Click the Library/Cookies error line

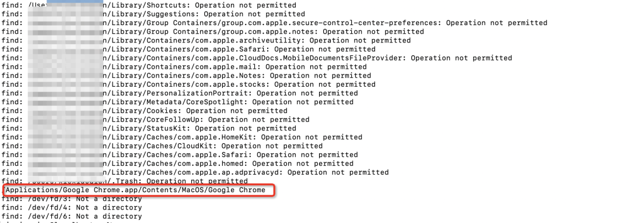[144, 111]
